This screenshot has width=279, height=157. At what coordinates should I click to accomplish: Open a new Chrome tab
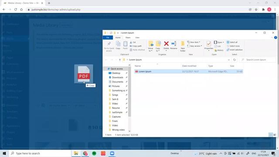(49, 3)
